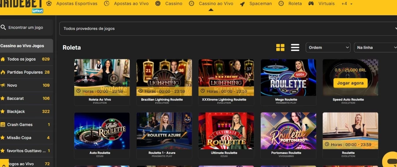Click the rocket icon beside Spaceman
Image resolution: width=397 pixels, height=167 pixels.
coord(242,4)
